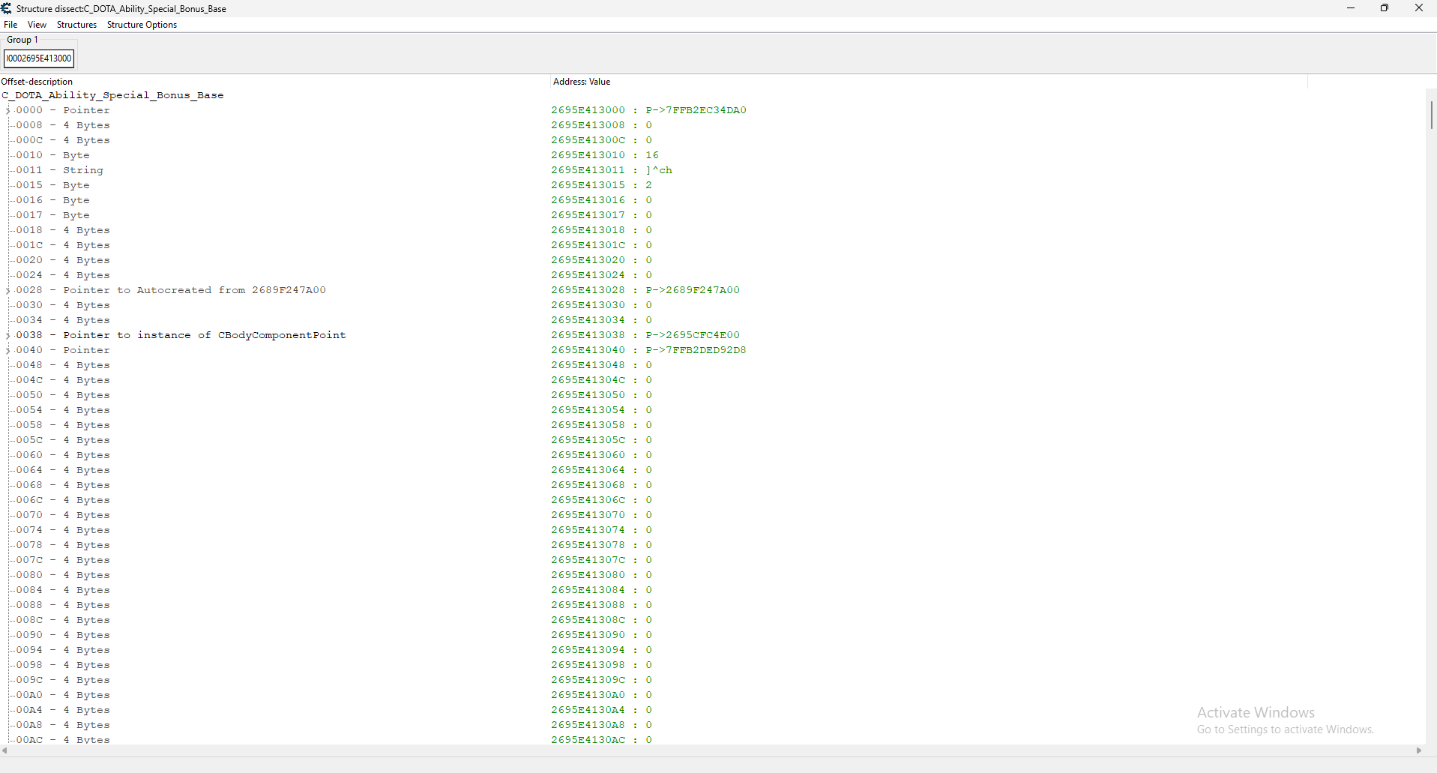Open the Structures menu
The width and height of the screenshot is (1437, 773).
(x=76, y=25)
